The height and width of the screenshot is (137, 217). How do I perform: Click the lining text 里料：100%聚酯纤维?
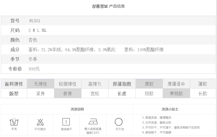[x=144, y=50]
